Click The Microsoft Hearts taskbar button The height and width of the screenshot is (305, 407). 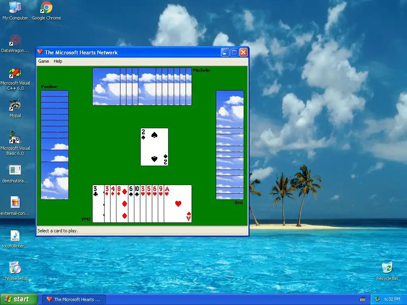point(74,299)
